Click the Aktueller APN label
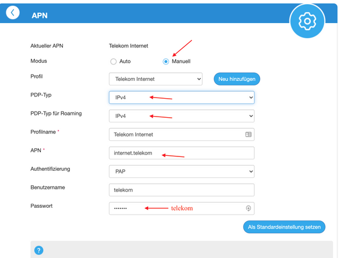Image resolution: width=350 pixels, height=258 pixels. click(47, 46)
